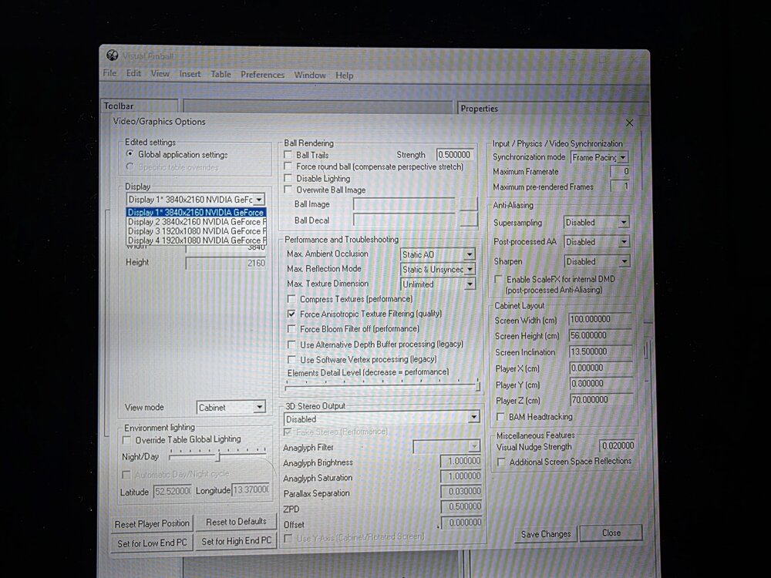771x578 pixels.
Task: Adjust the Night/Day slider
Action: (217, 455)
